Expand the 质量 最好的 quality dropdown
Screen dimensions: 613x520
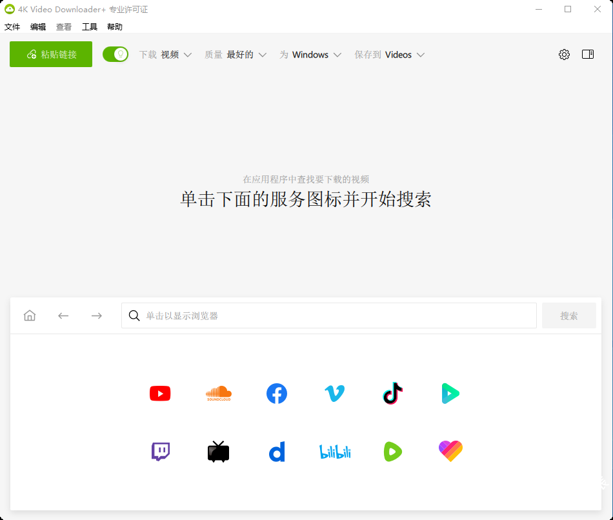tap(236, 55)
